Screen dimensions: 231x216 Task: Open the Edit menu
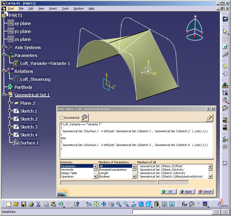click(31, 8)
